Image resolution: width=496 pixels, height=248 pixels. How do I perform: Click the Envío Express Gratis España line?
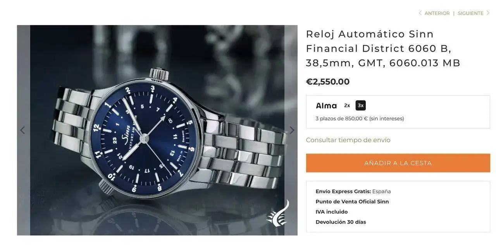click(353, 191)
